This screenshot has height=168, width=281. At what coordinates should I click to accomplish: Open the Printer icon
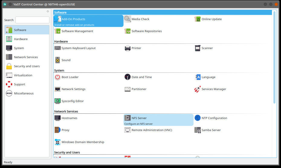click(x=128, y=48)
